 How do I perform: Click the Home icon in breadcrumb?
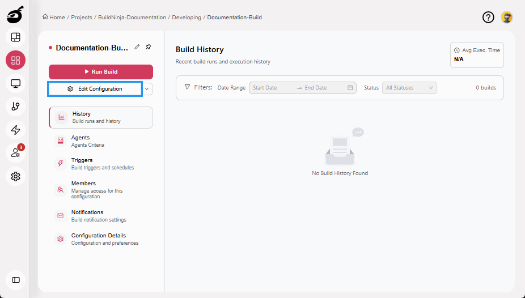click(x=45, y=17)
